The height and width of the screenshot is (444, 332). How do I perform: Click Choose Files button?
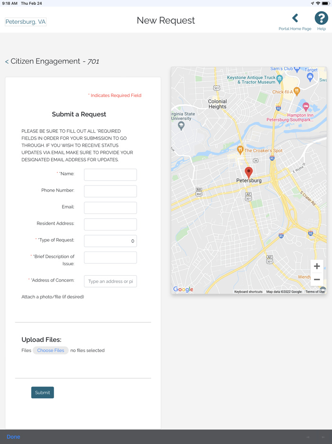tap(51, 350)
